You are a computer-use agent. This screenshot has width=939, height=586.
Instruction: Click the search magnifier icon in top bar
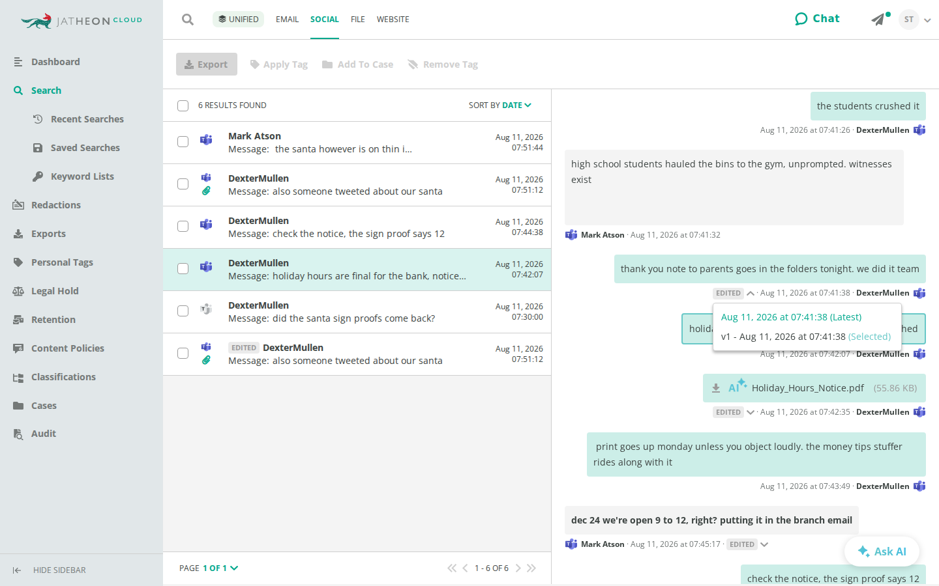[188, 20]
